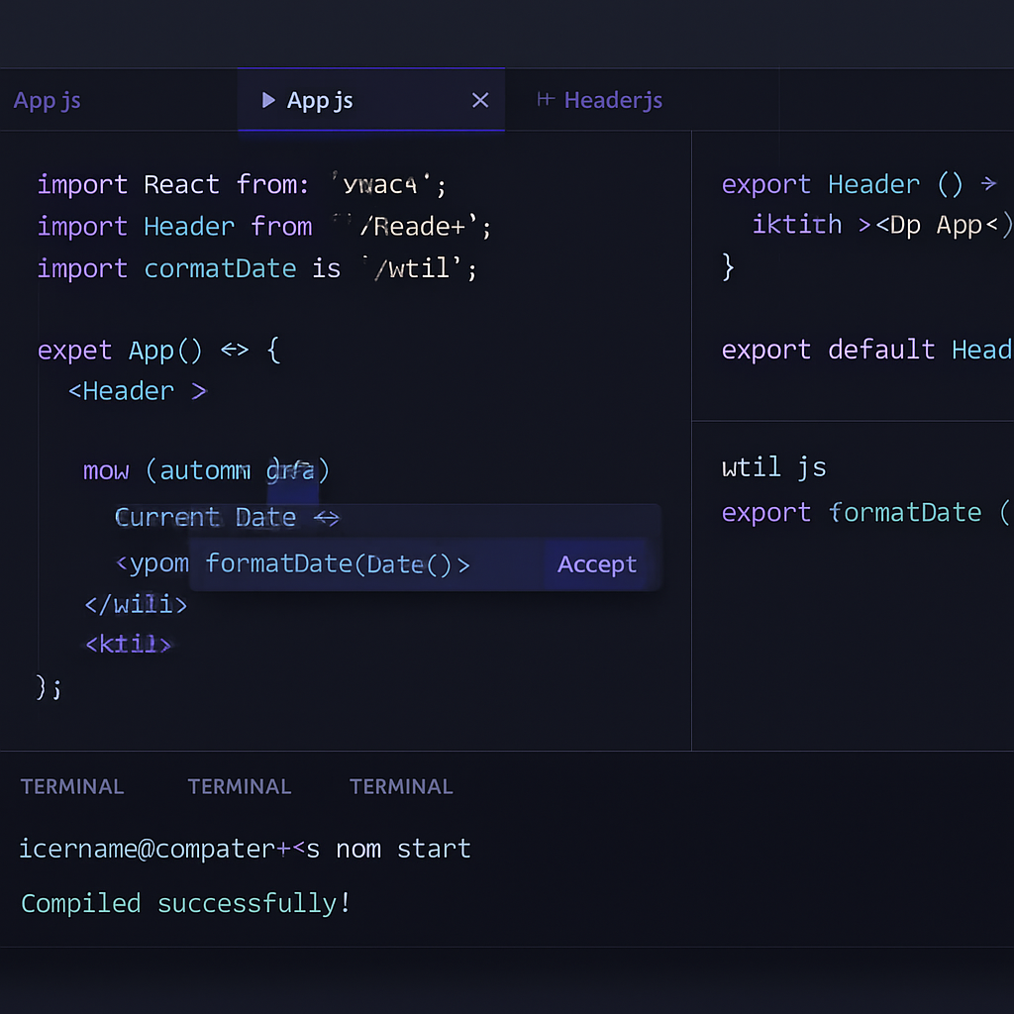Open the first TERMINAL tab
The height and width of the screenshot is (1014, 1014).
click(x=71, y=786)
